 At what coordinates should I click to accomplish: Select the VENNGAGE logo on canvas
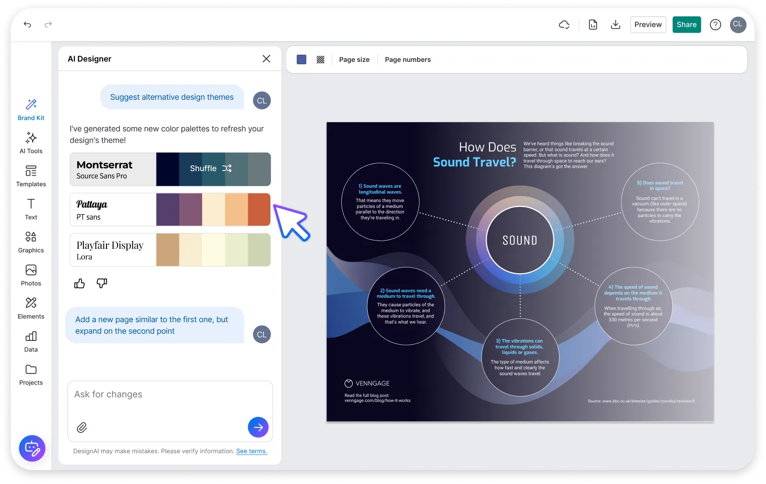coord(367,383)
